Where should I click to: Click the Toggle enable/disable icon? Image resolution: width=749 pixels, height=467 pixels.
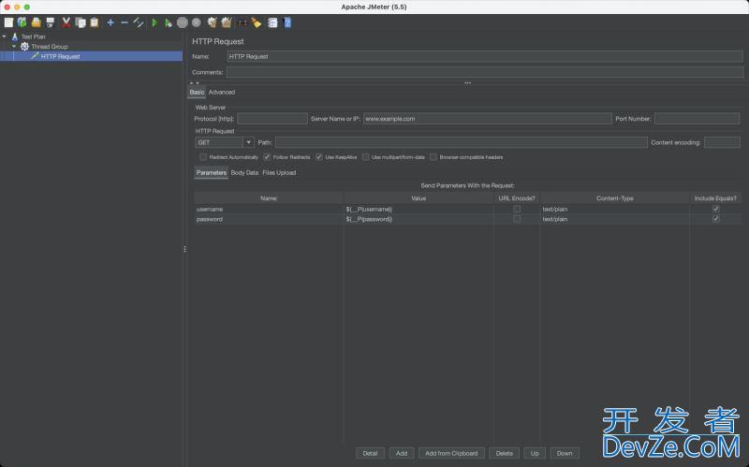tap(139, 22)
